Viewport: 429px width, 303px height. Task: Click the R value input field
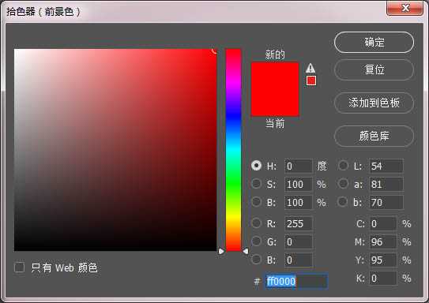[x=298, y=223]
